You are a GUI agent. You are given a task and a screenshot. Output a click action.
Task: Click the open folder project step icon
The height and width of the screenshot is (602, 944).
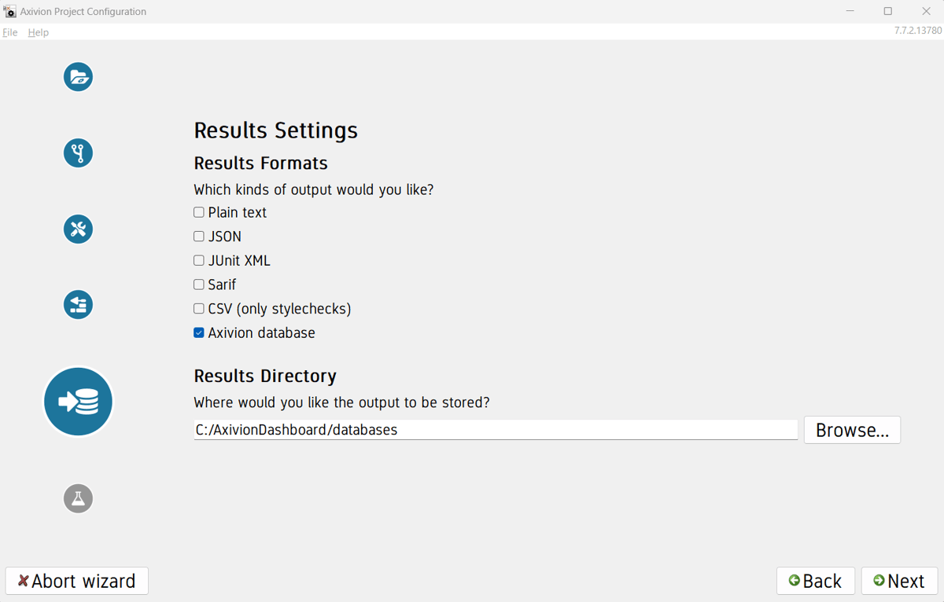click(78, 77)
